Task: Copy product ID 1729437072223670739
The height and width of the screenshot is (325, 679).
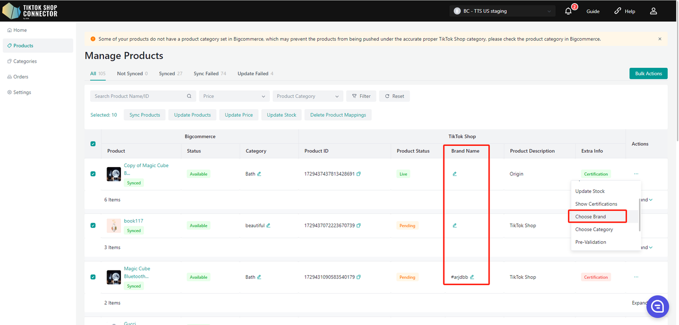Action: (x=359, y=225)
